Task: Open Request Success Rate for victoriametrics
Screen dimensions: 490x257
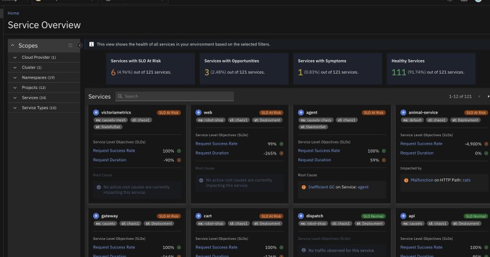Action: 114,150
